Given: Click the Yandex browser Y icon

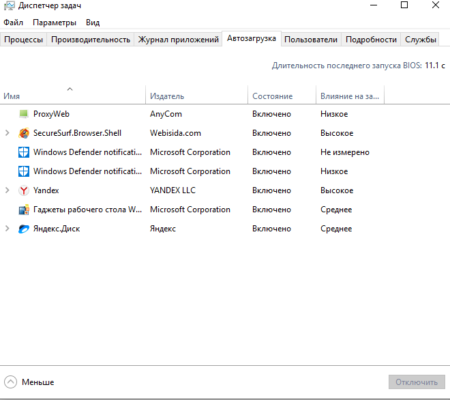Looking at the screenshot, I should pos(24,190).
